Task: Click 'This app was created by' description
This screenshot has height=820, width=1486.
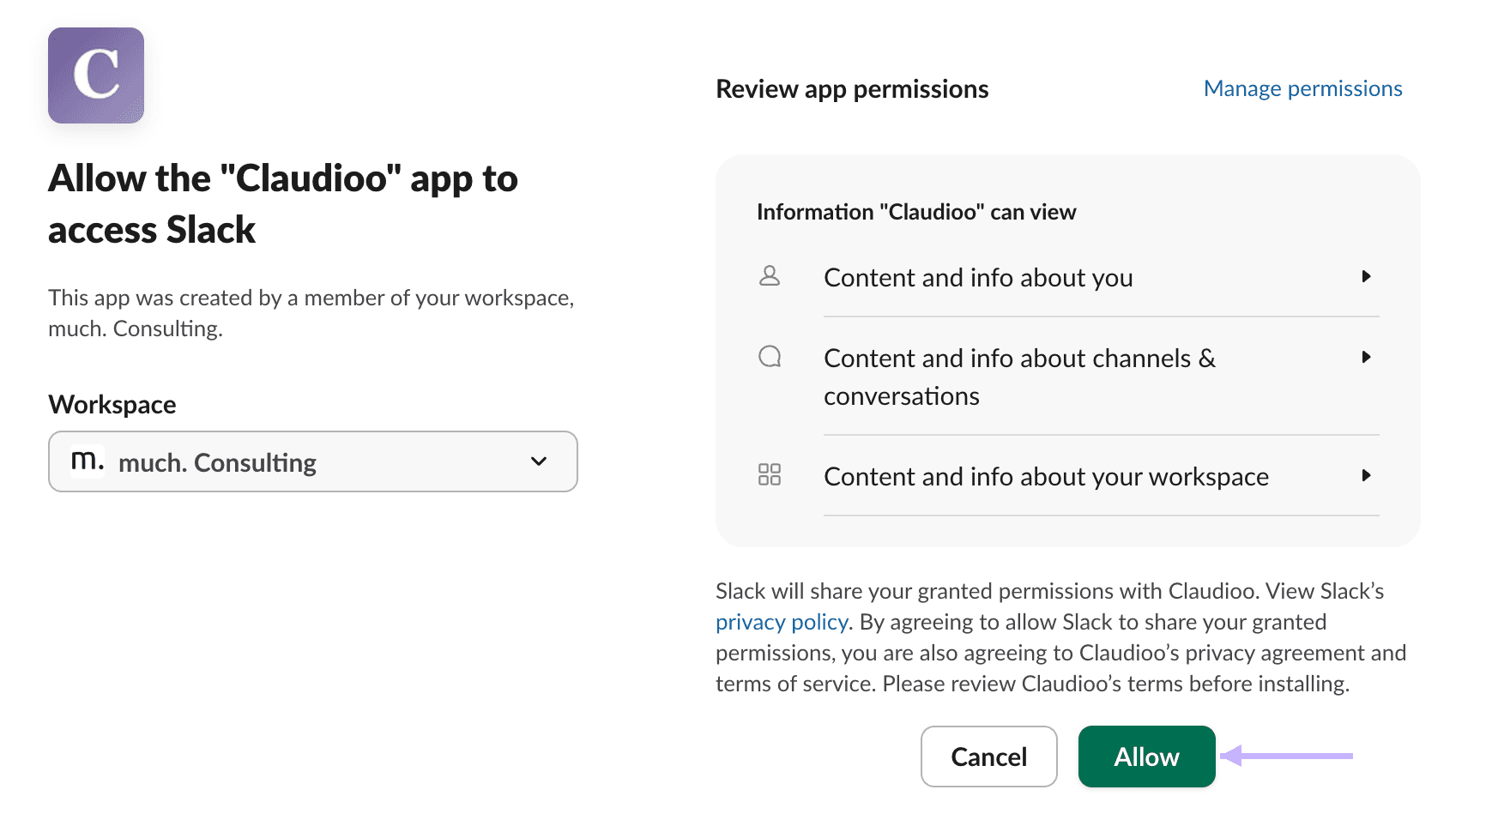Action: [311, 313]
